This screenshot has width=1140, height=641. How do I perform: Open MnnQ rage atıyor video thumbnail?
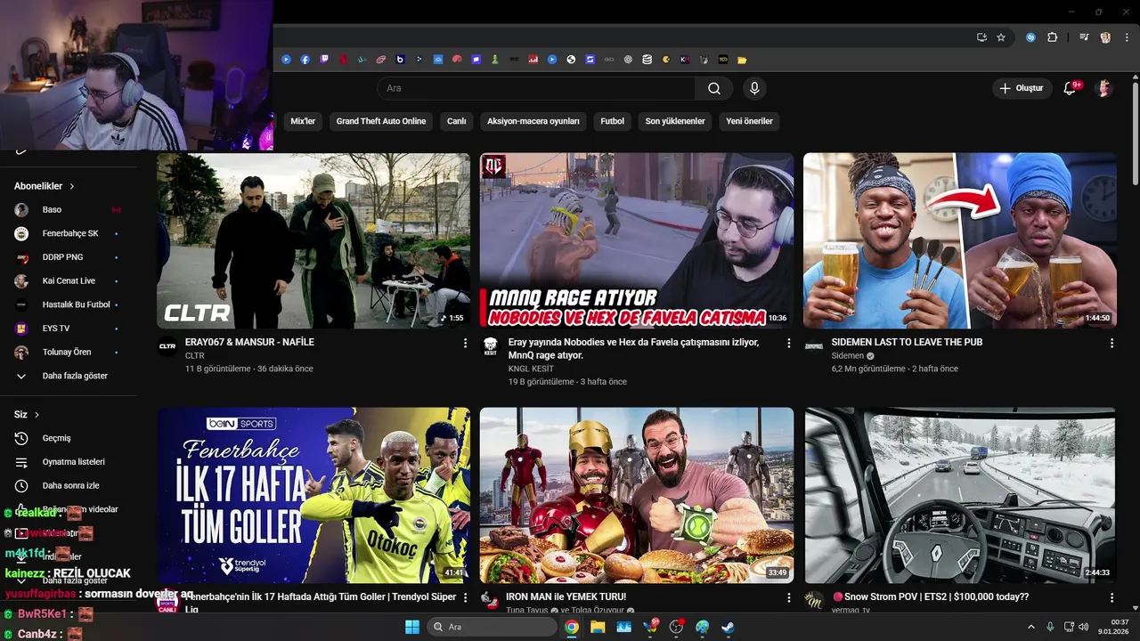[637, 240]
